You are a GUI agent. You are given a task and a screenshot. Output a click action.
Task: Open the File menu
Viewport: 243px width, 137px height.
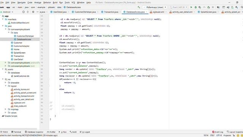(2, 3)
